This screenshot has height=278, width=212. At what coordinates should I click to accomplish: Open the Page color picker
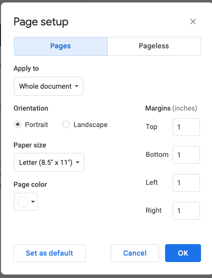[26, 202]
